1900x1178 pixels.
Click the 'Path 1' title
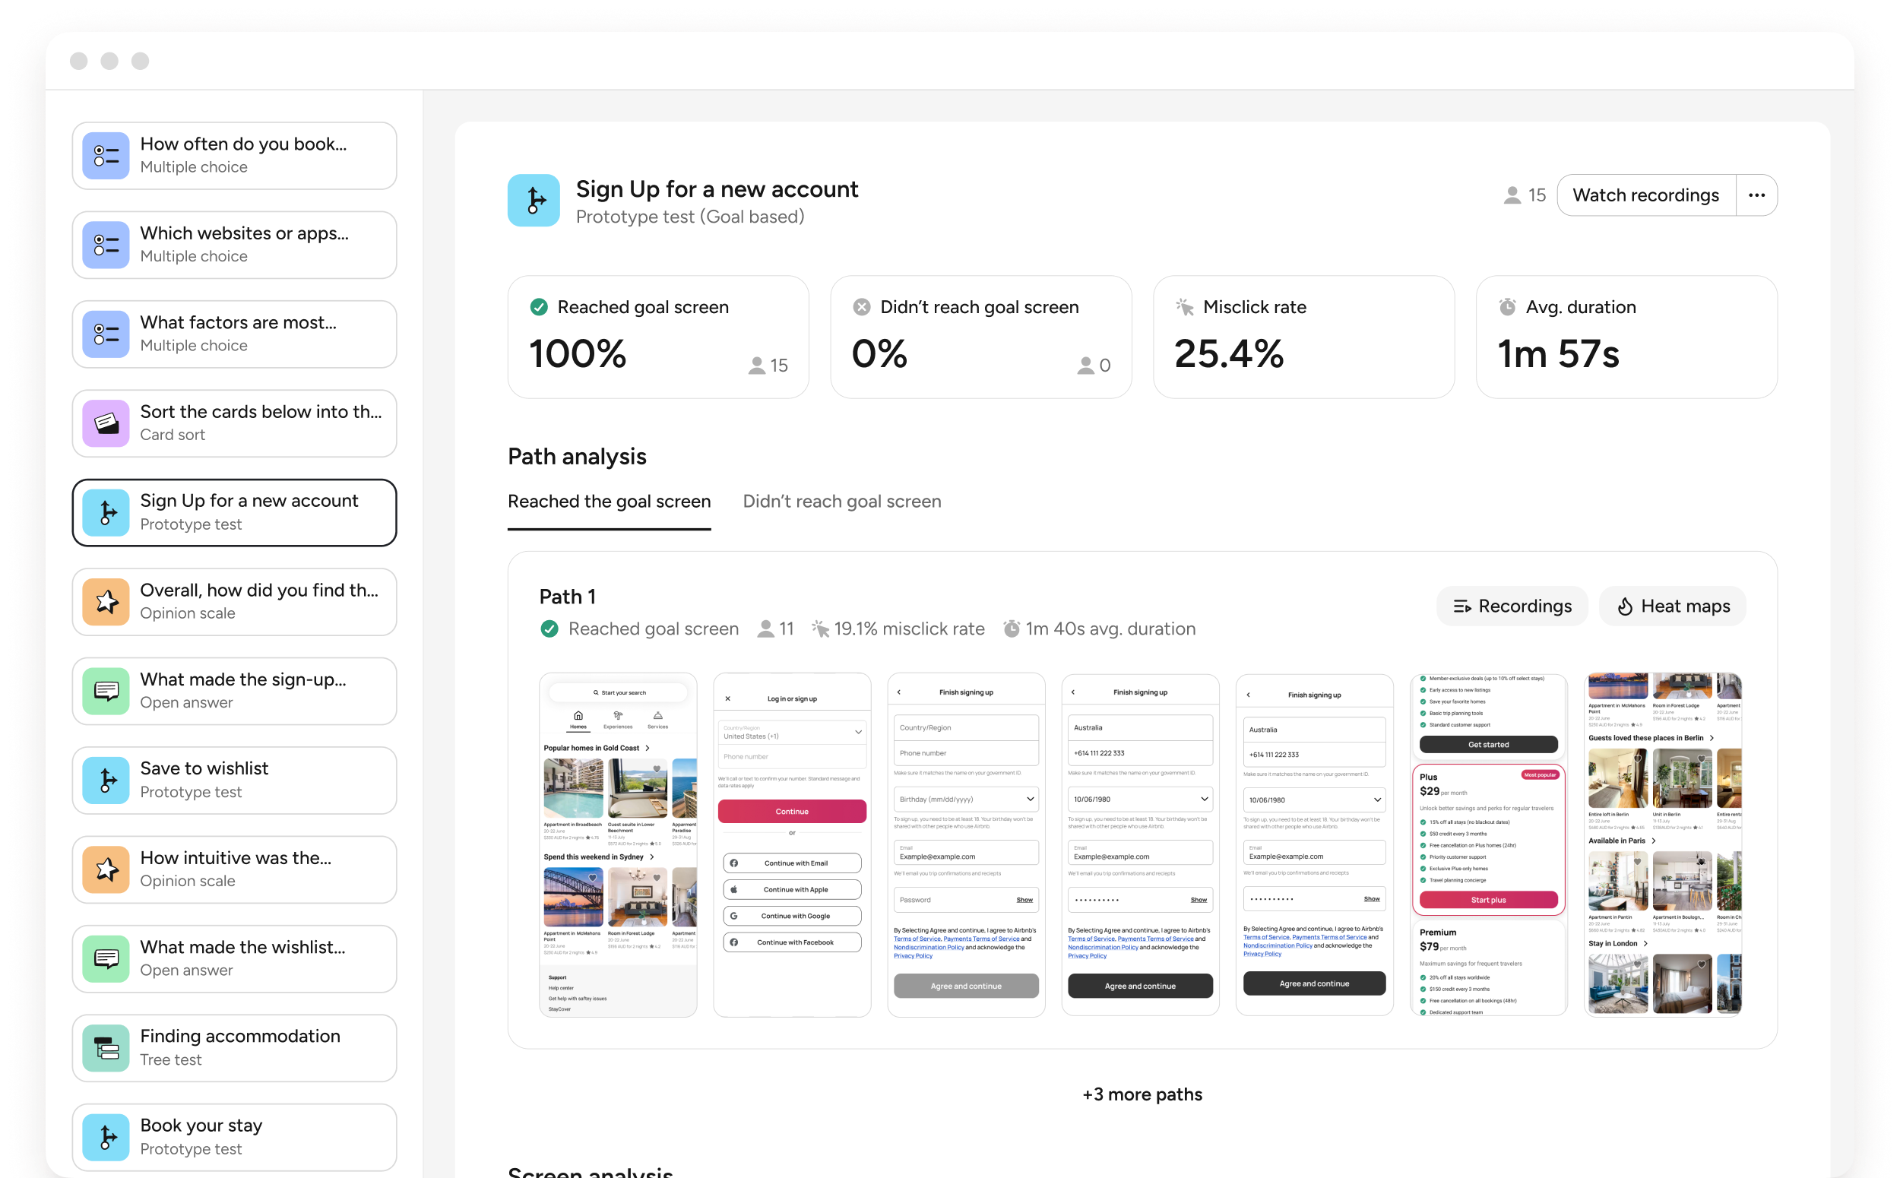(x=567, y=596)
